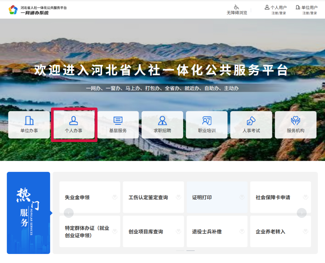Toggle favorite heart on 证明打印
This screenshot has height=263, width=325.
242,197
